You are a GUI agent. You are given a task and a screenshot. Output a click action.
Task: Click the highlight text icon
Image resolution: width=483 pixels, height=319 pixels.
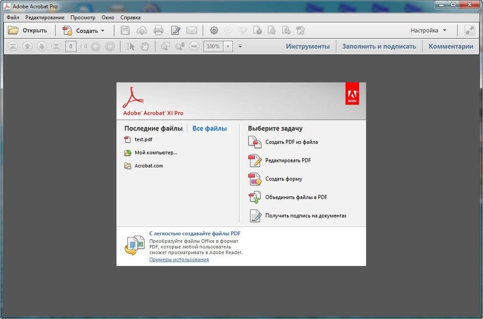pos(243,30)
